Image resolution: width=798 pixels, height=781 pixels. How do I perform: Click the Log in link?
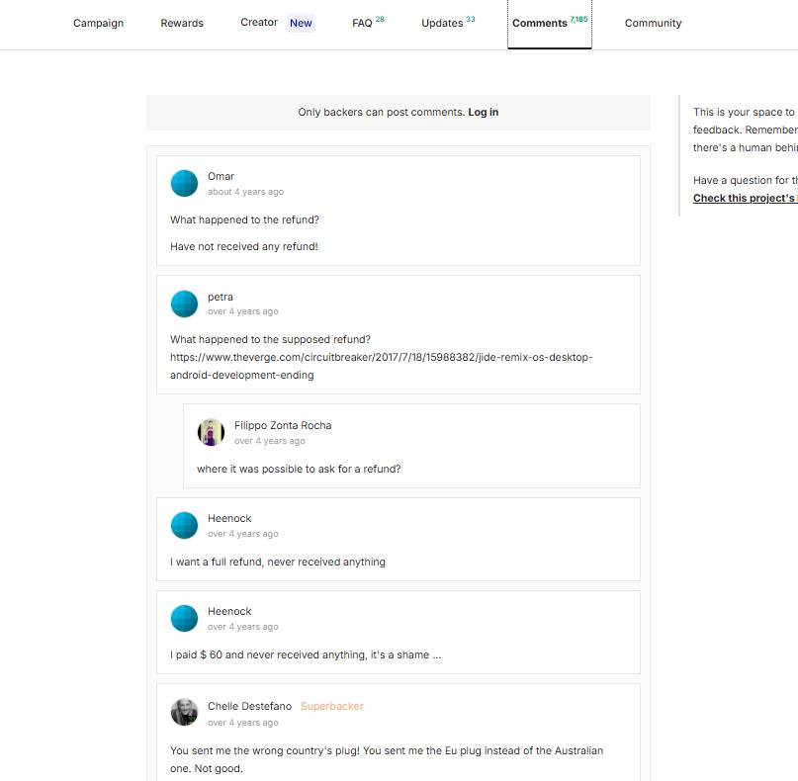pyautogui.click(x=483, y=112)
